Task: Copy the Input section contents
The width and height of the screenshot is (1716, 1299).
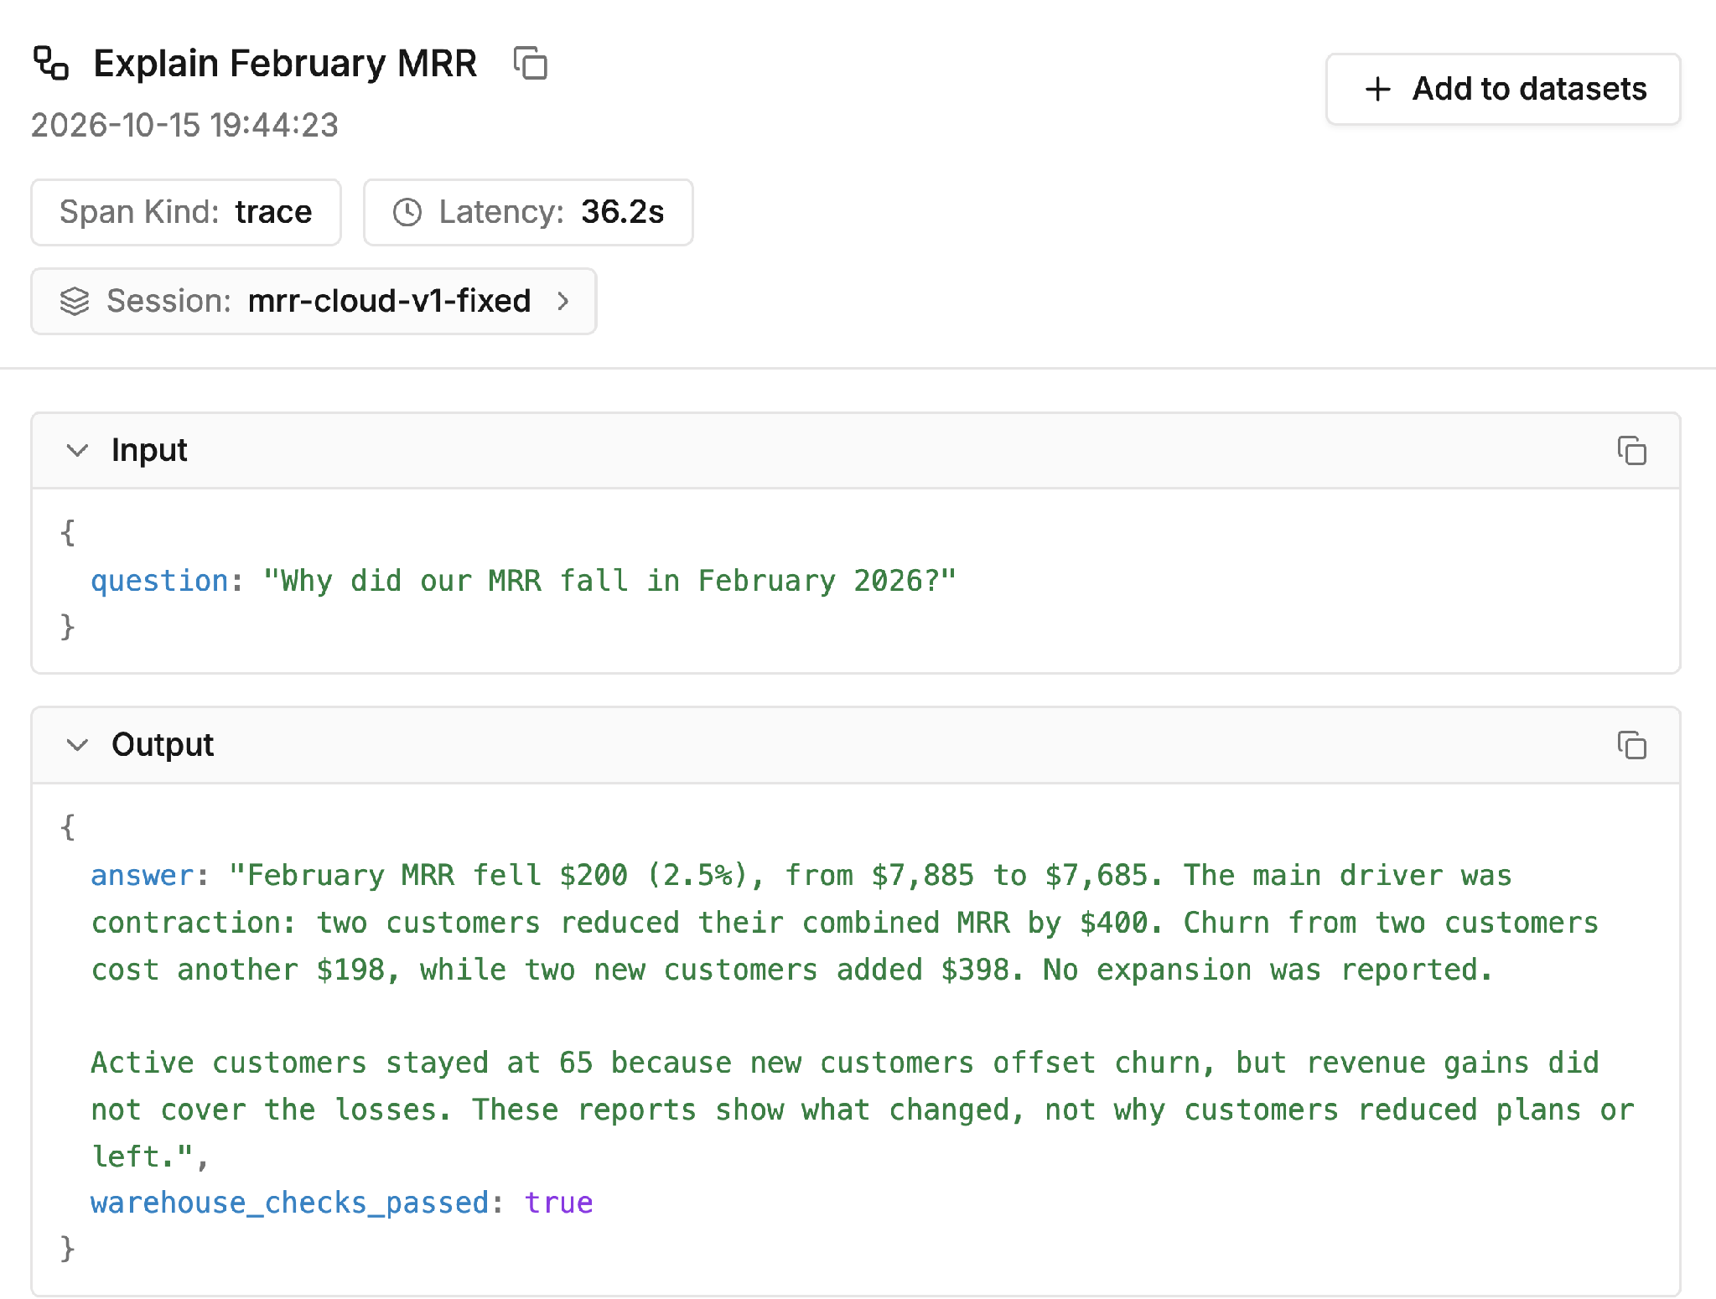Action: 1631,451
